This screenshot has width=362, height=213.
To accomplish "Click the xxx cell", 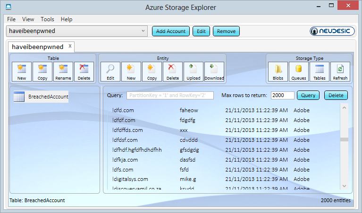I will click(184, 130).
